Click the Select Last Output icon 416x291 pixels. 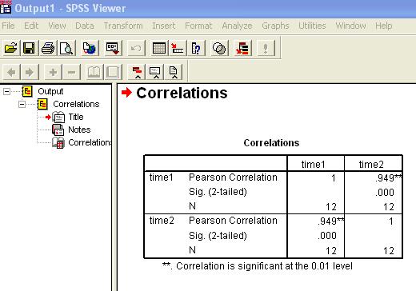pos(242,48)
